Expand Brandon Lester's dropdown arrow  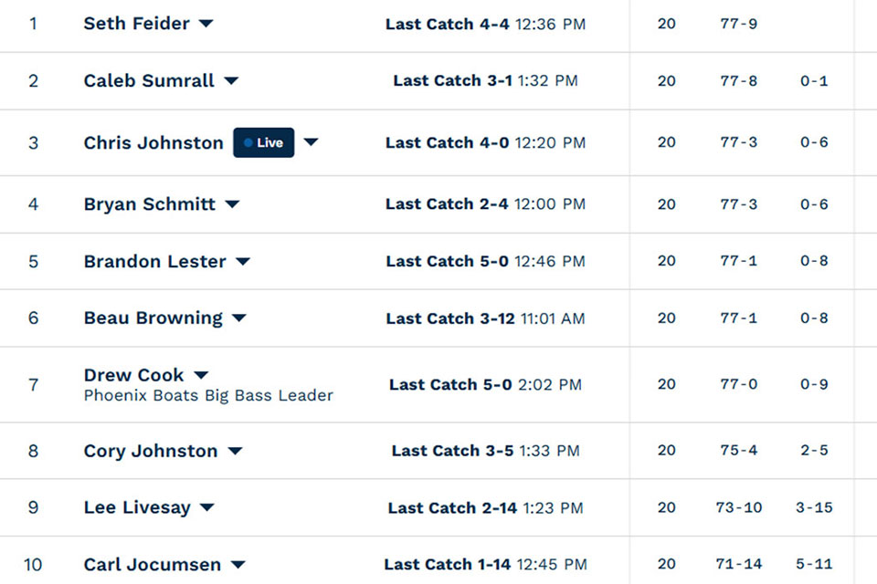tap(243, 262)
